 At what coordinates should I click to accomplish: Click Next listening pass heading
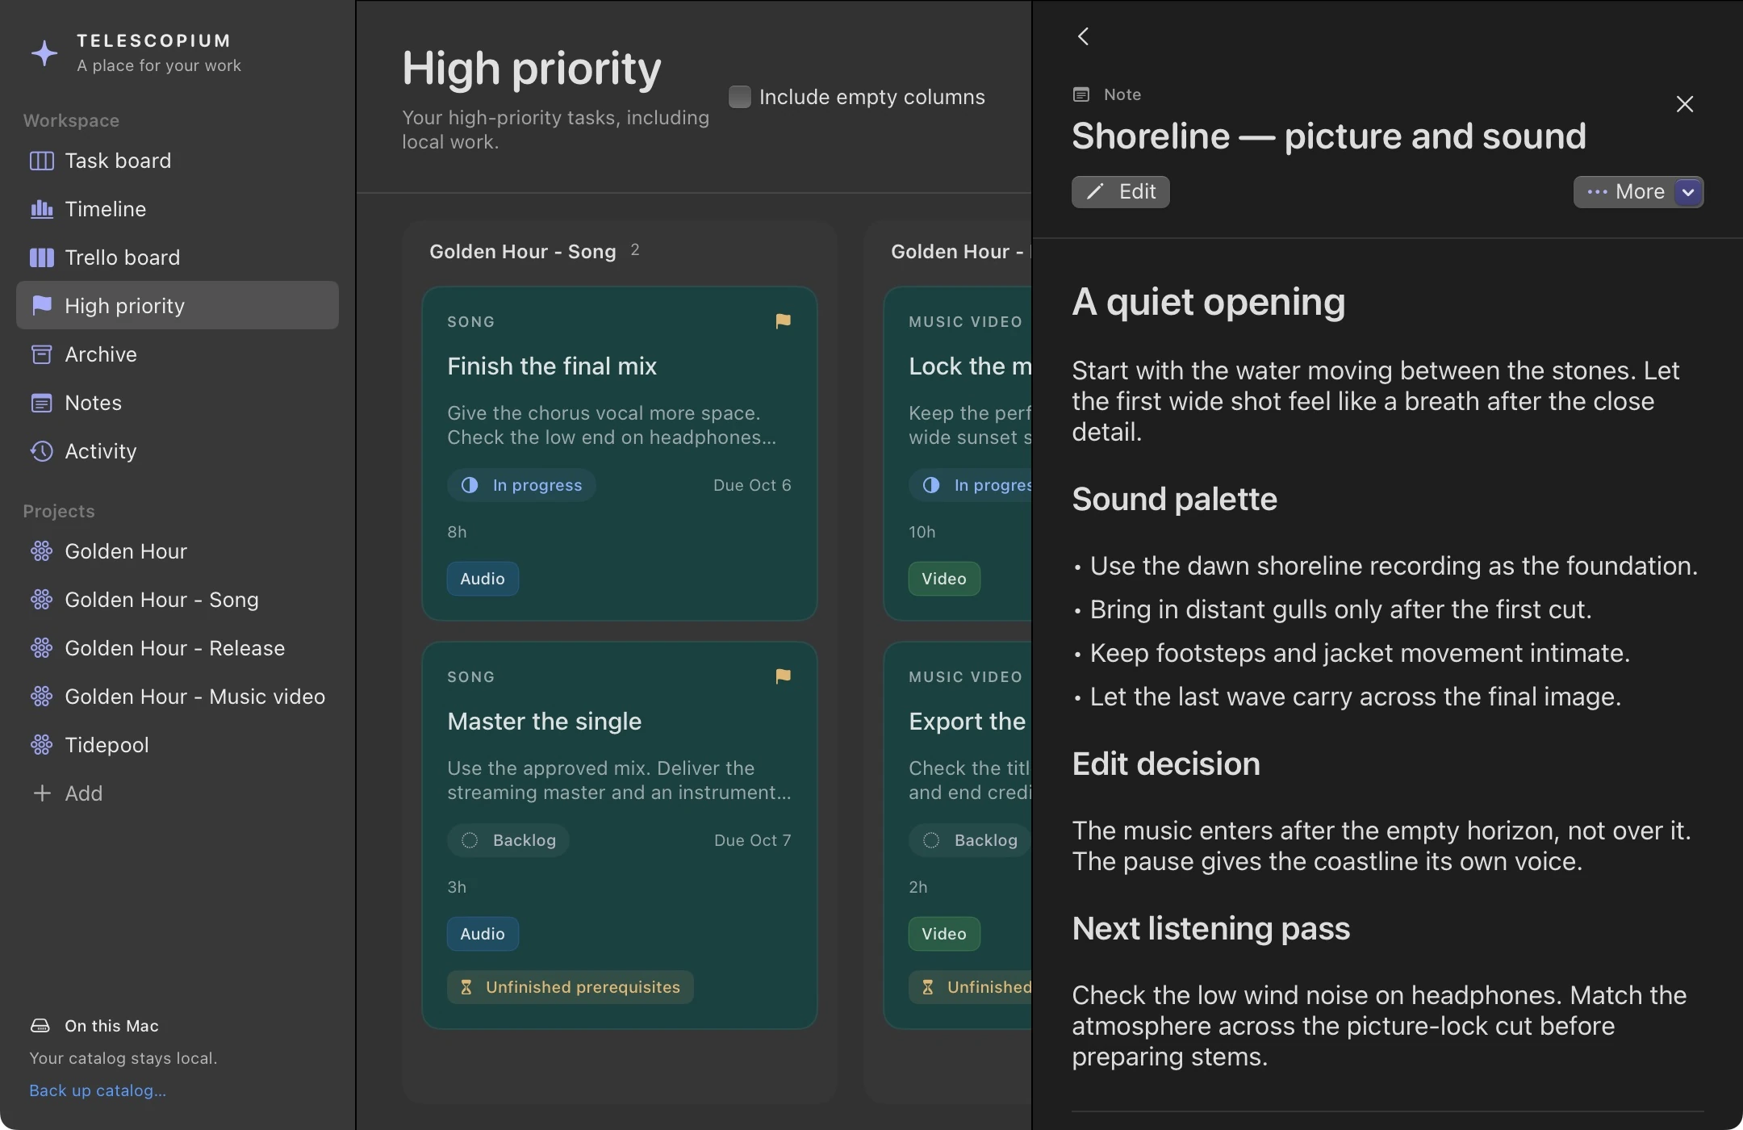coord(1211,929)
